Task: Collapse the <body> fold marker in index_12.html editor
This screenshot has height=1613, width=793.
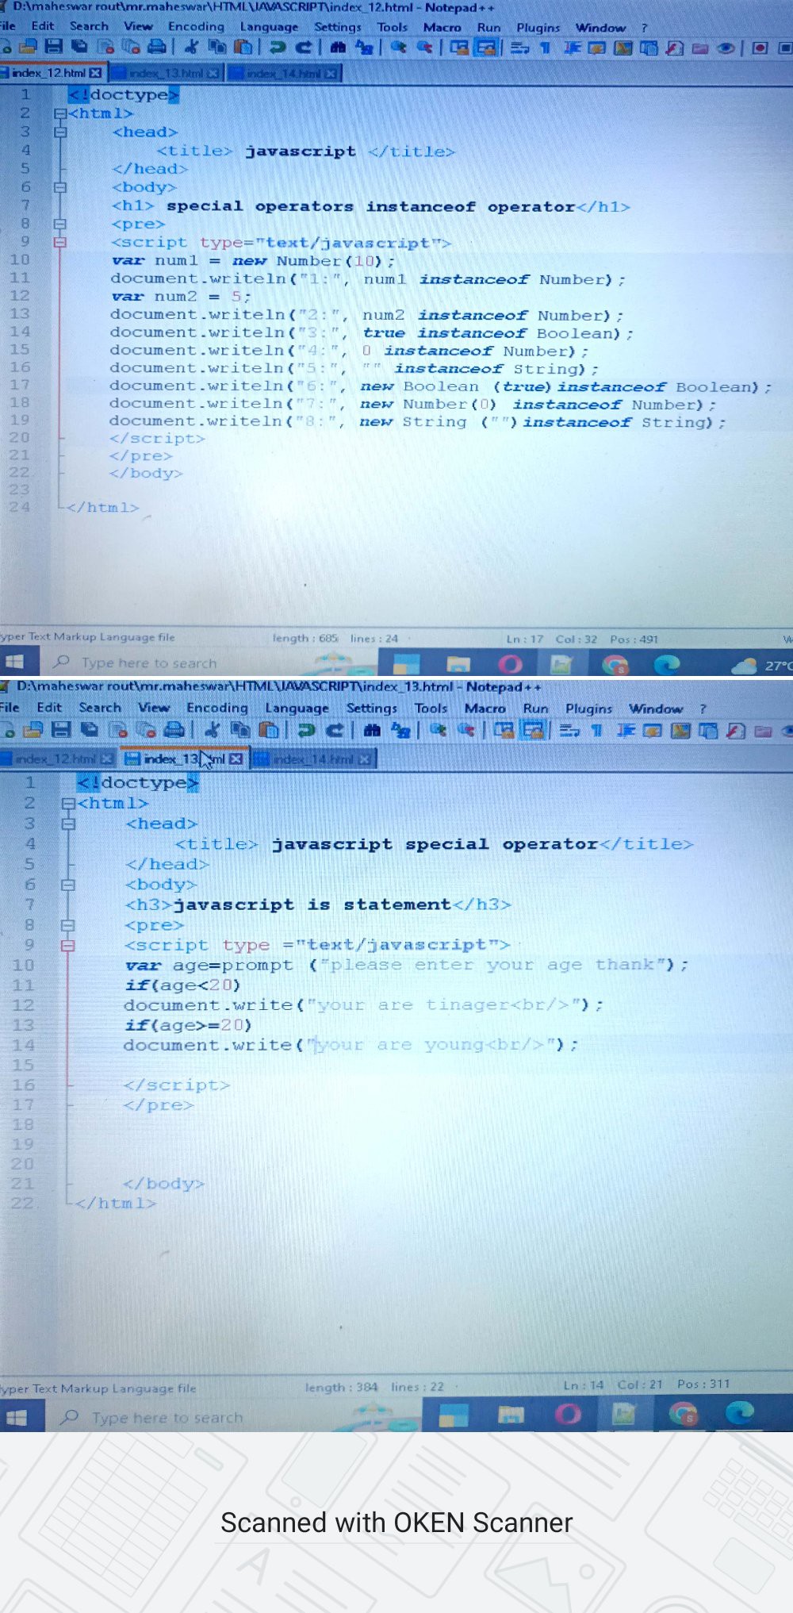Action: click(x=59, y=187)
